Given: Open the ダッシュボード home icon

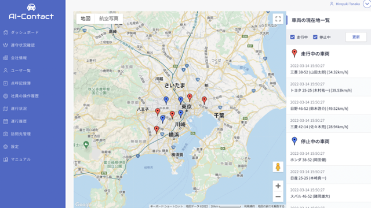Looking at the screenshot, I should (x=5, y=32).
